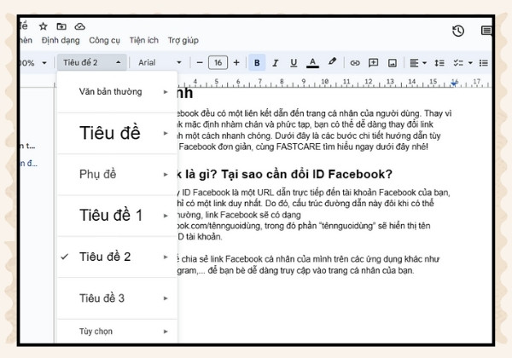
Task: Insert an image from the toolbar
Action: [x=393, y=63]
